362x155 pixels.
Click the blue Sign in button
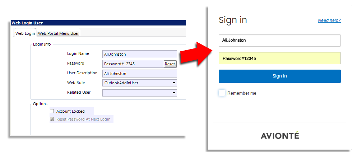pos(279,76)
